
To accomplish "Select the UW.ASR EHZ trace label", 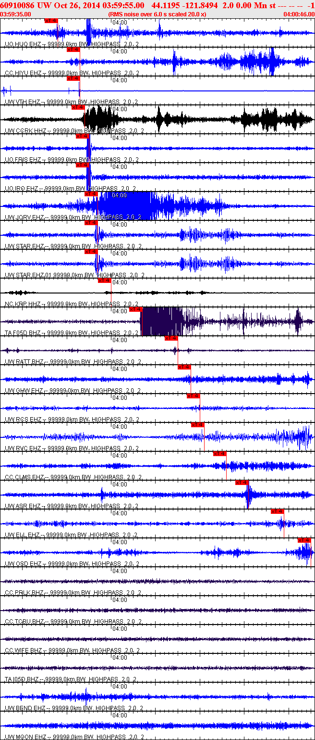I will coord(72,506).
